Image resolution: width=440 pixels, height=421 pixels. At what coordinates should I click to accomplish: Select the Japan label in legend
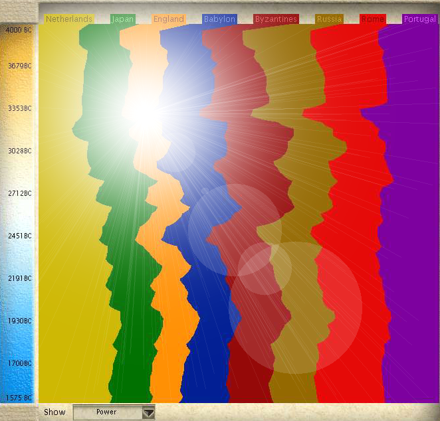click(123, 19)
